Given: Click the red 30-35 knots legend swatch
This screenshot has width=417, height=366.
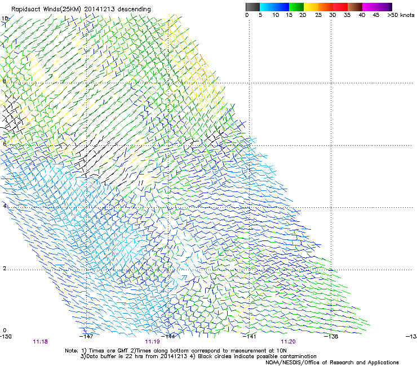Looking at the screenshot, I should pyautogui.click(x=340, y=7).
